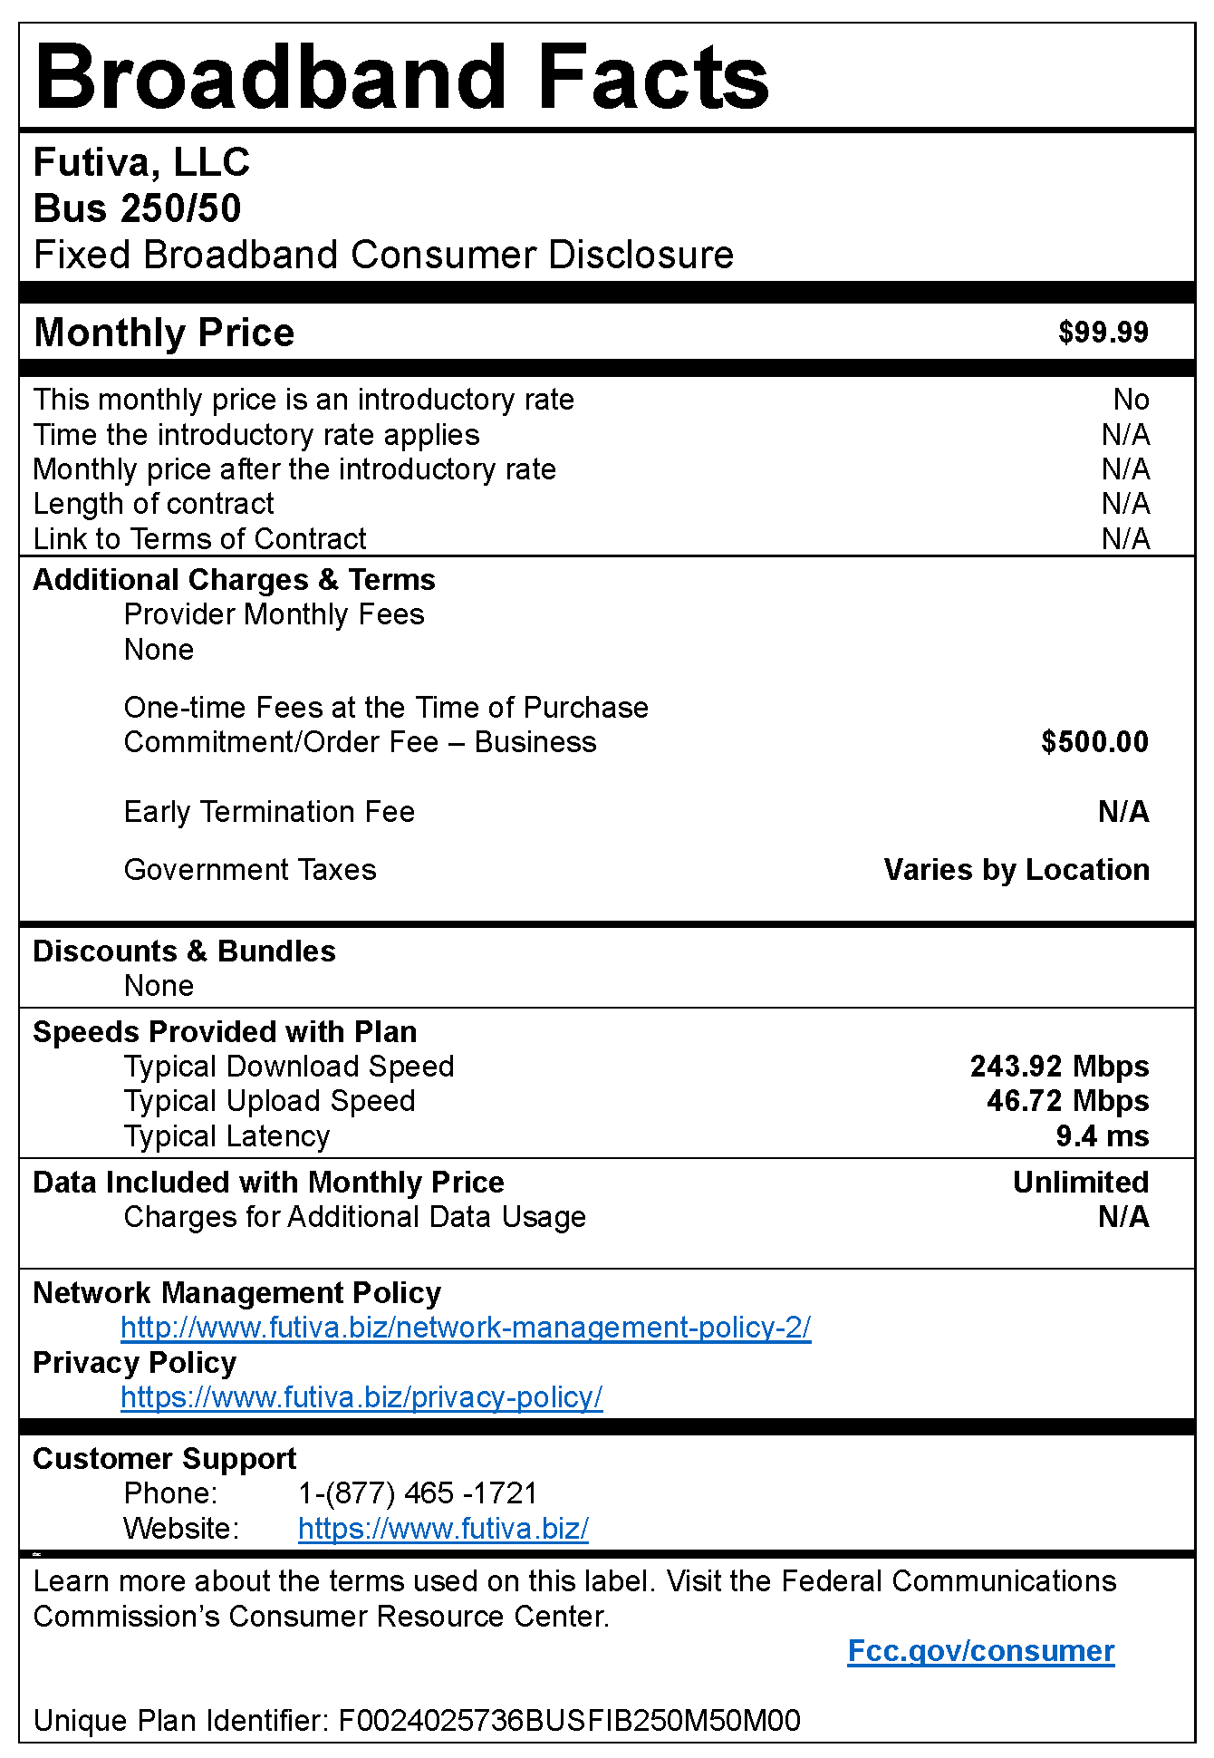1214x1758 pixels.
Task: Click the Early Termination Fee label
Action: pos(269,812)
